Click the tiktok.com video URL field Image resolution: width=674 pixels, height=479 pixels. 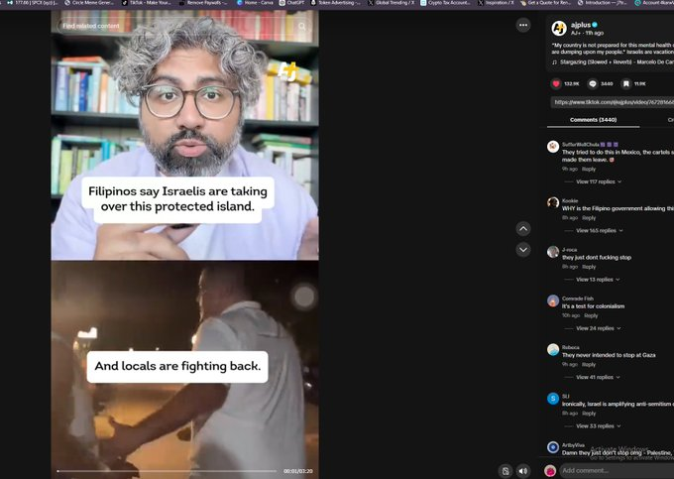tap(613, 102)
